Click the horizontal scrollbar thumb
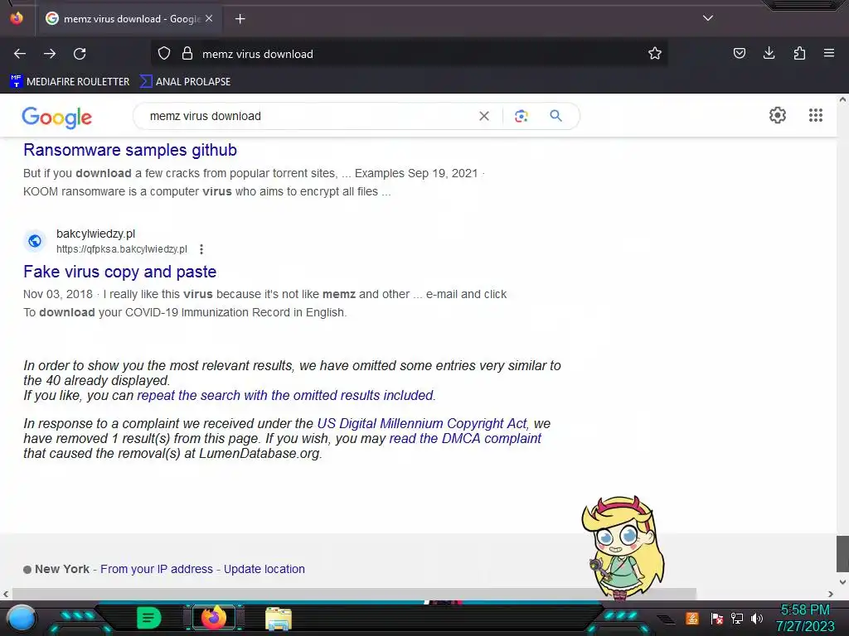This screenshot has width=849, height=636. coord(354,594)
